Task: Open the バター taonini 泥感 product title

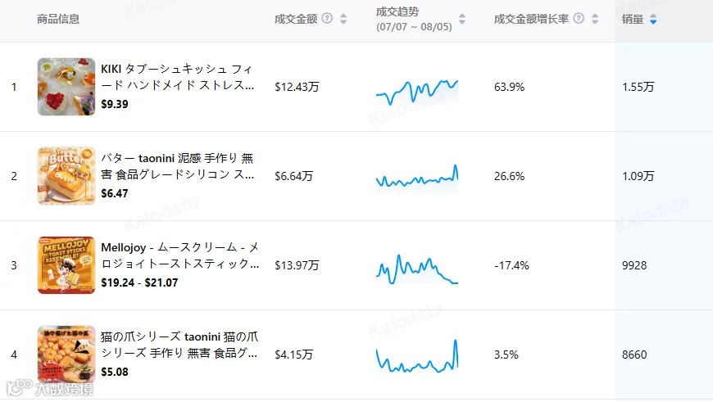Action: tap(177, 166)
